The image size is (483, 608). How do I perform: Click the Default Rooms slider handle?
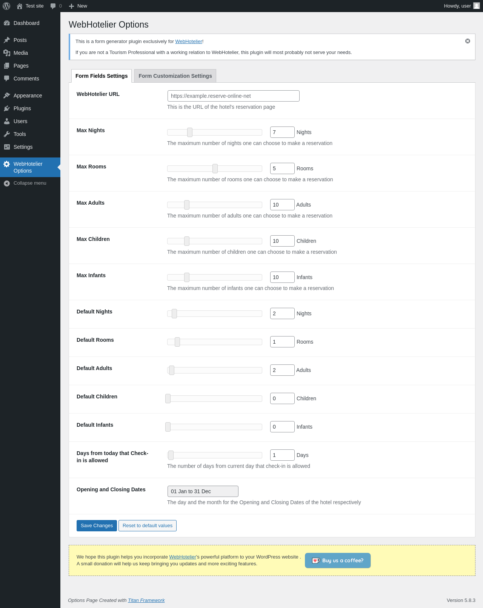(177, 342)
